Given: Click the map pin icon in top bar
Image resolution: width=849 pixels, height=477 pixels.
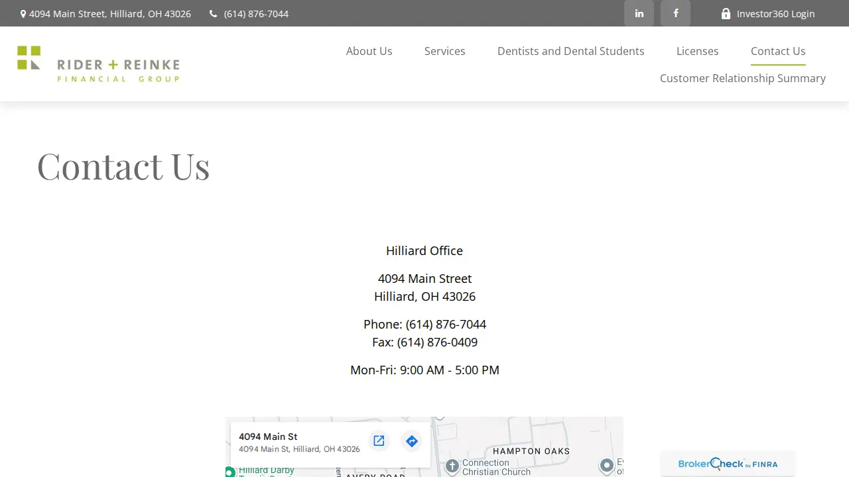Looking at the screenshot, I should click(23, 14).
